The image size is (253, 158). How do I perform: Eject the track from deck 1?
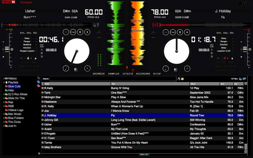(x=87, y=69)
